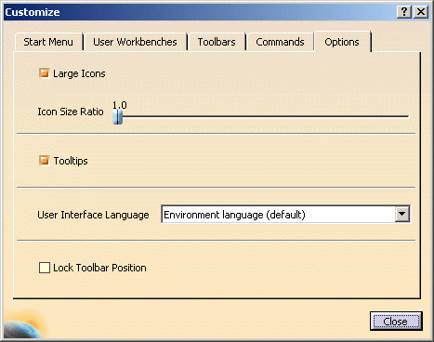Disable the Tooltips checkbox
This screenshot has height=342, width=434.
point(45,161)
